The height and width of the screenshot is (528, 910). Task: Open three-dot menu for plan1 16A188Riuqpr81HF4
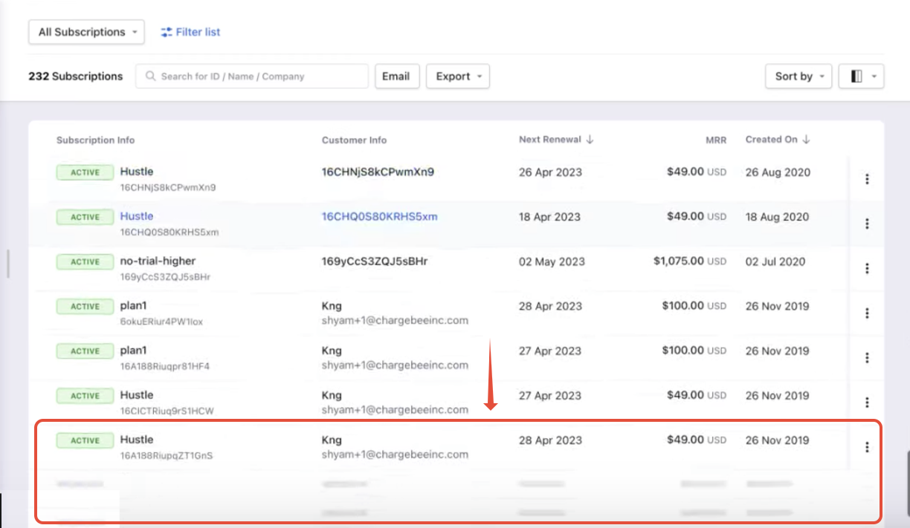tap(867, 358)
